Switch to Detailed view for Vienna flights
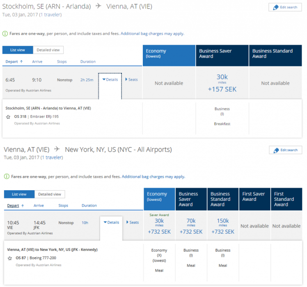 (50, 194)
